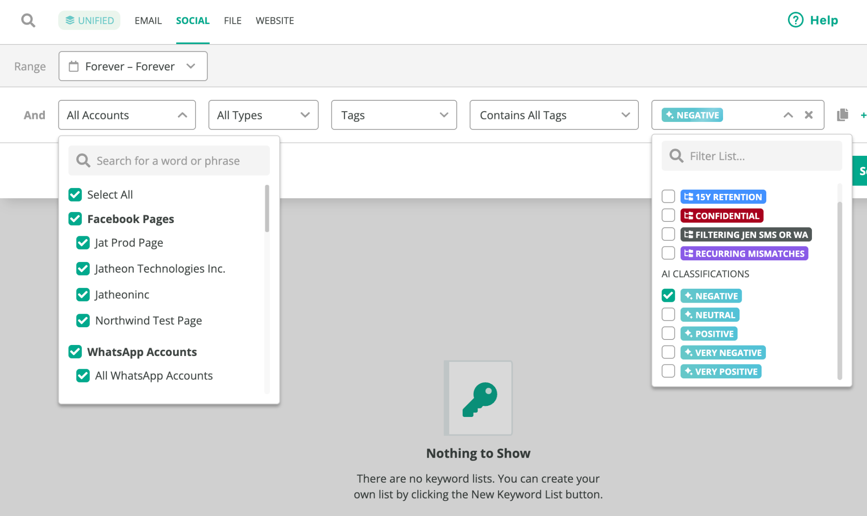Uncheck WhatsApp Accounts checkbox

[75, 352]
